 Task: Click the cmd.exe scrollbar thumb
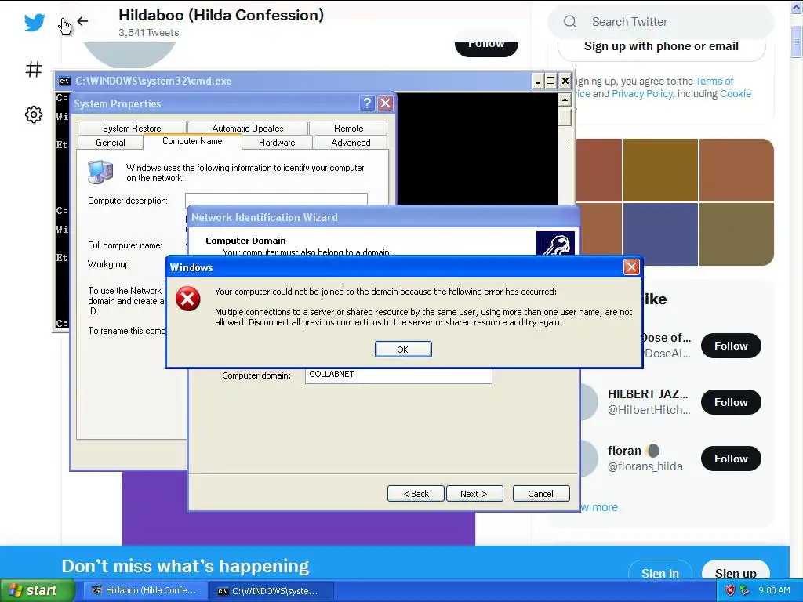coord(565,117)
